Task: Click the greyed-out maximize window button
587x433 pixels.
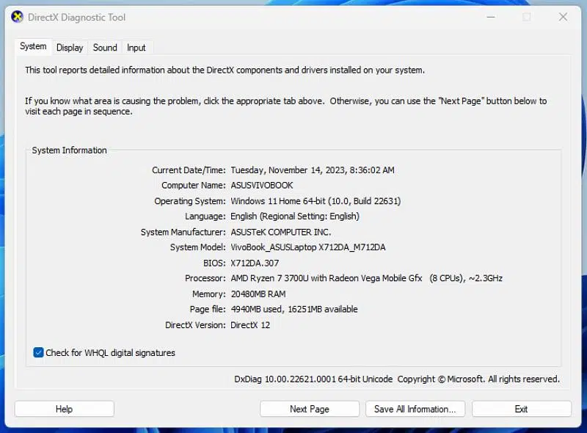Action: point(526,16)
